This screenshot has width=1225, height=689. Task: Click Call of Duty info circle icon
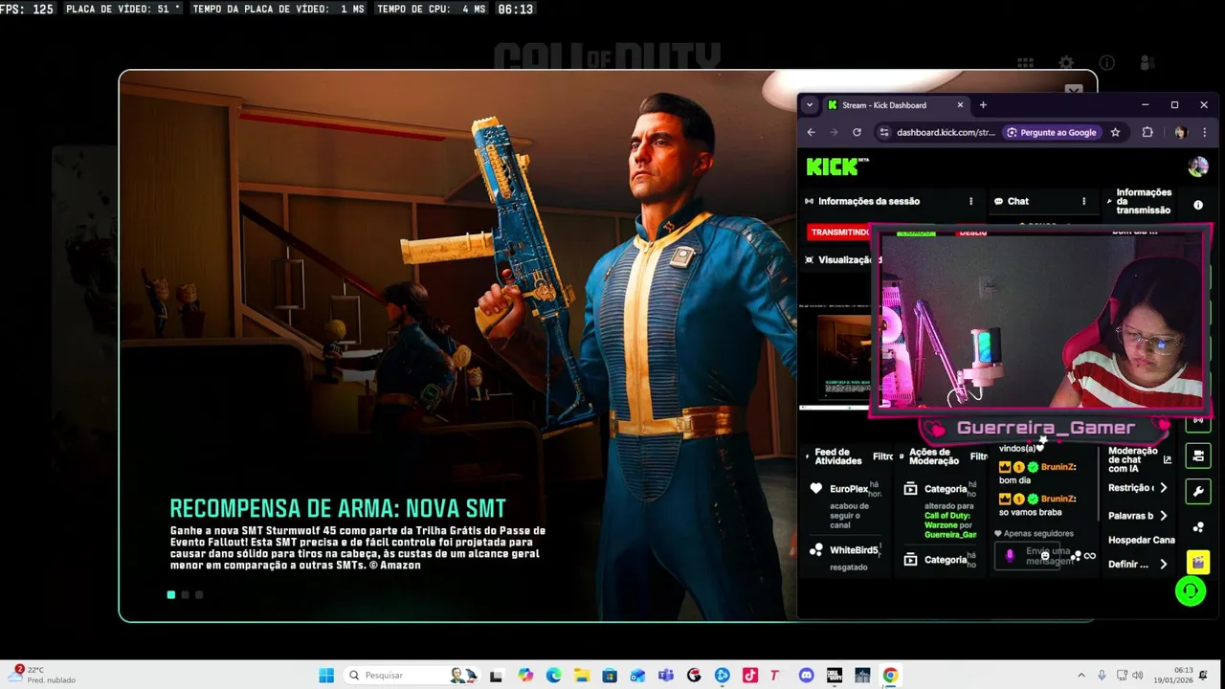pyautogui.click(x=1107, y=63)
